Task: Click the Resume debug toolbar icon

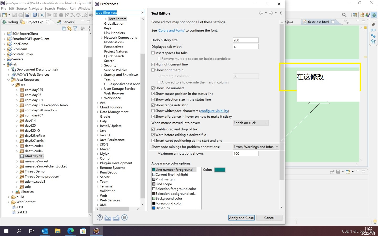Action: (x=49, y=15)
